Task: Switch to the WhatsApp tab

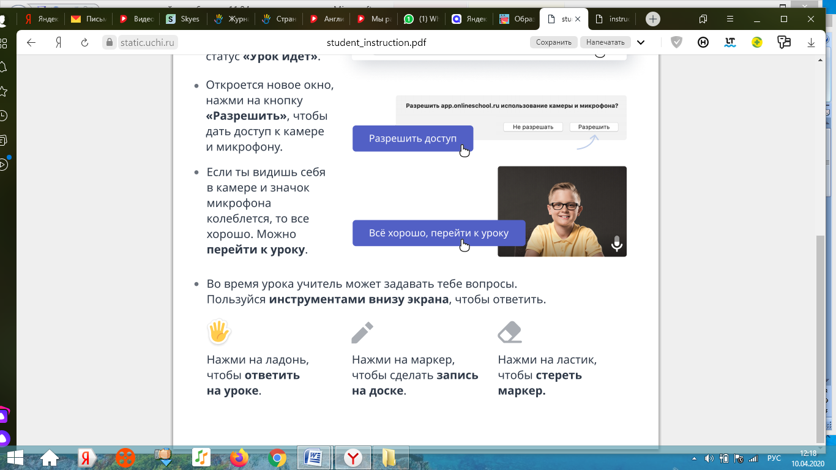Action: (422, 19)
